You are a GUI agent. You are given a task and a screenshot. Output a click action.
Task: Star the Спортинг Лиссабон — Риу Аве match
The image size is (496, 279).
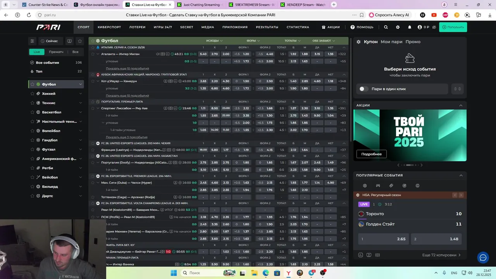tap(93, 108)
